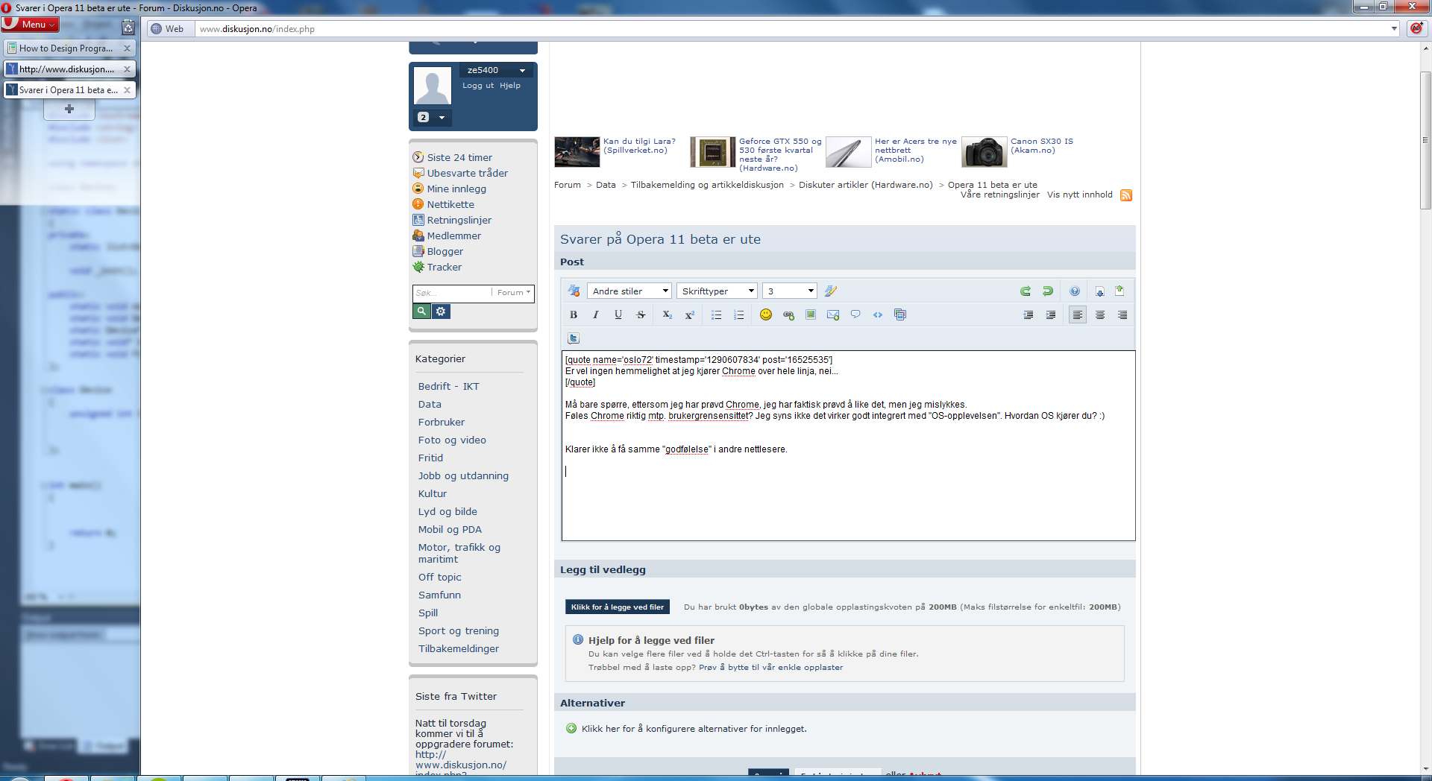Open the Diskuter artikler (Hardware.no) breadcrumb
This screenshot has height=781, width=1432.
[866, 185]
